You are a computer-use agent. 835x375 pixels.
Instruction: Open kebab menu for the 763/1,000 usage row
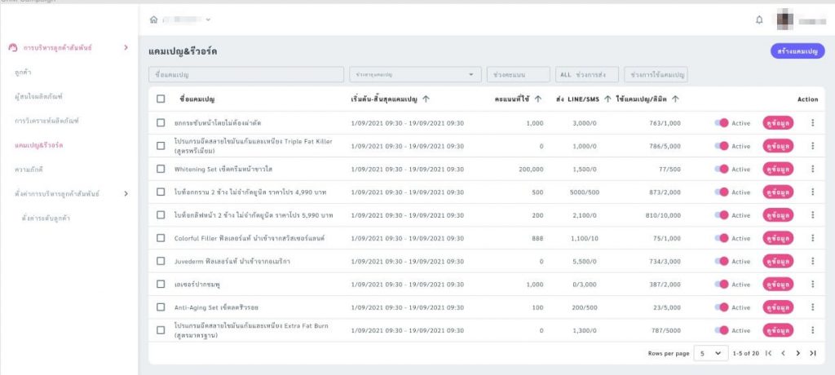pos(813,123)
